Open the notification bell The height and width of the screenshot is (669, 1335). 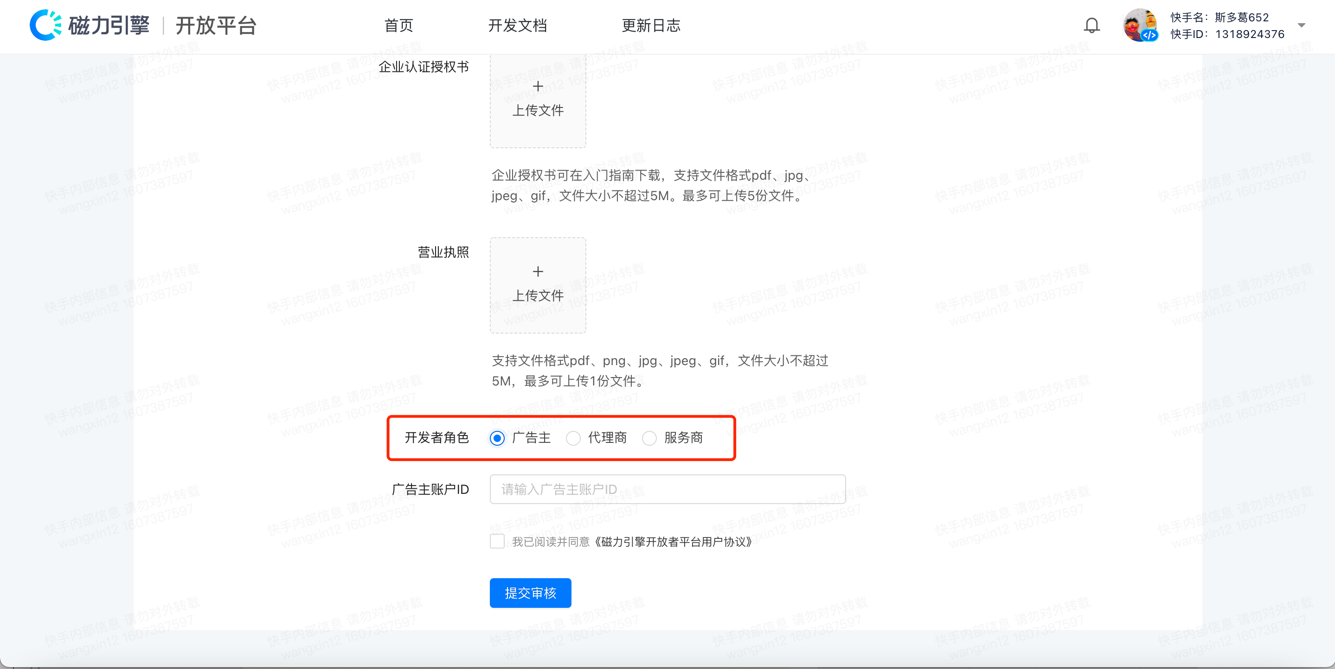[x=1091, y=25]
